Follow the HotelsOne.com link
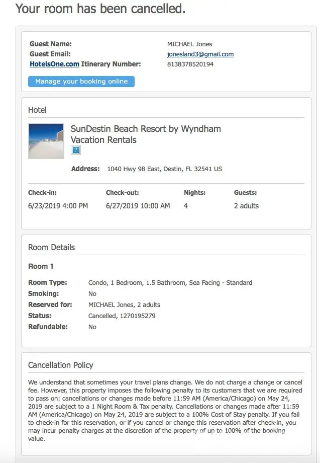Image resolution: width=320 pixels, height=463 pixels. (54, 64)
